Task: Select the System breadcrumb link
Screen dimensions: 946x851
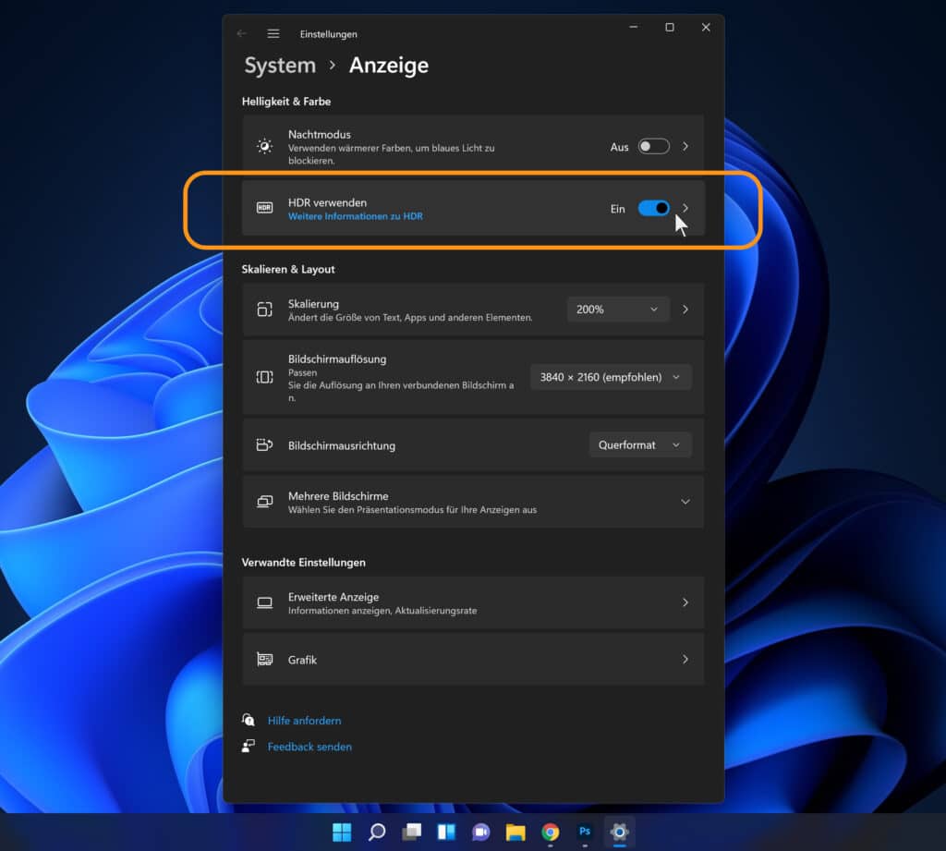Action: click(x=279, y=65)
